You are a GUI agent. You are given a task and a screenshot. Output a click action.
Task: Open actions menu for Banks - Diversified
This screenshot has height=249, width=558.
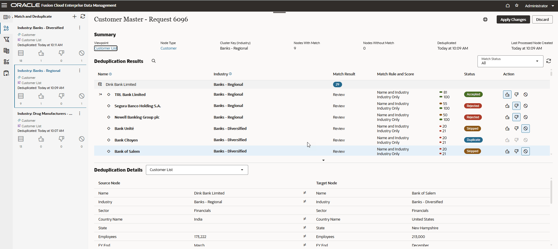tap(80, 28)
